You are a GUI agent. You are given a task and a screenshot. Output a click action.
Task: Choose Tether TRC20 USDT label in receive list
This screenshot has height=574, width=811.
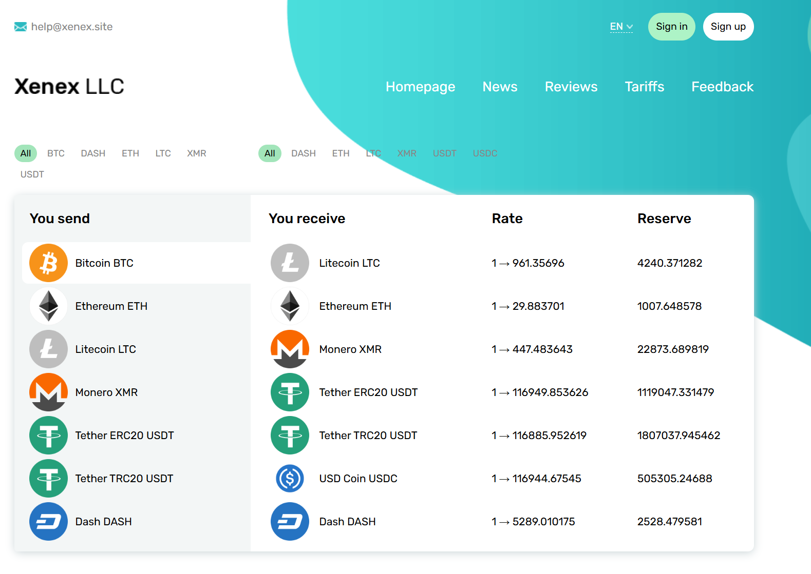[368, 436]
